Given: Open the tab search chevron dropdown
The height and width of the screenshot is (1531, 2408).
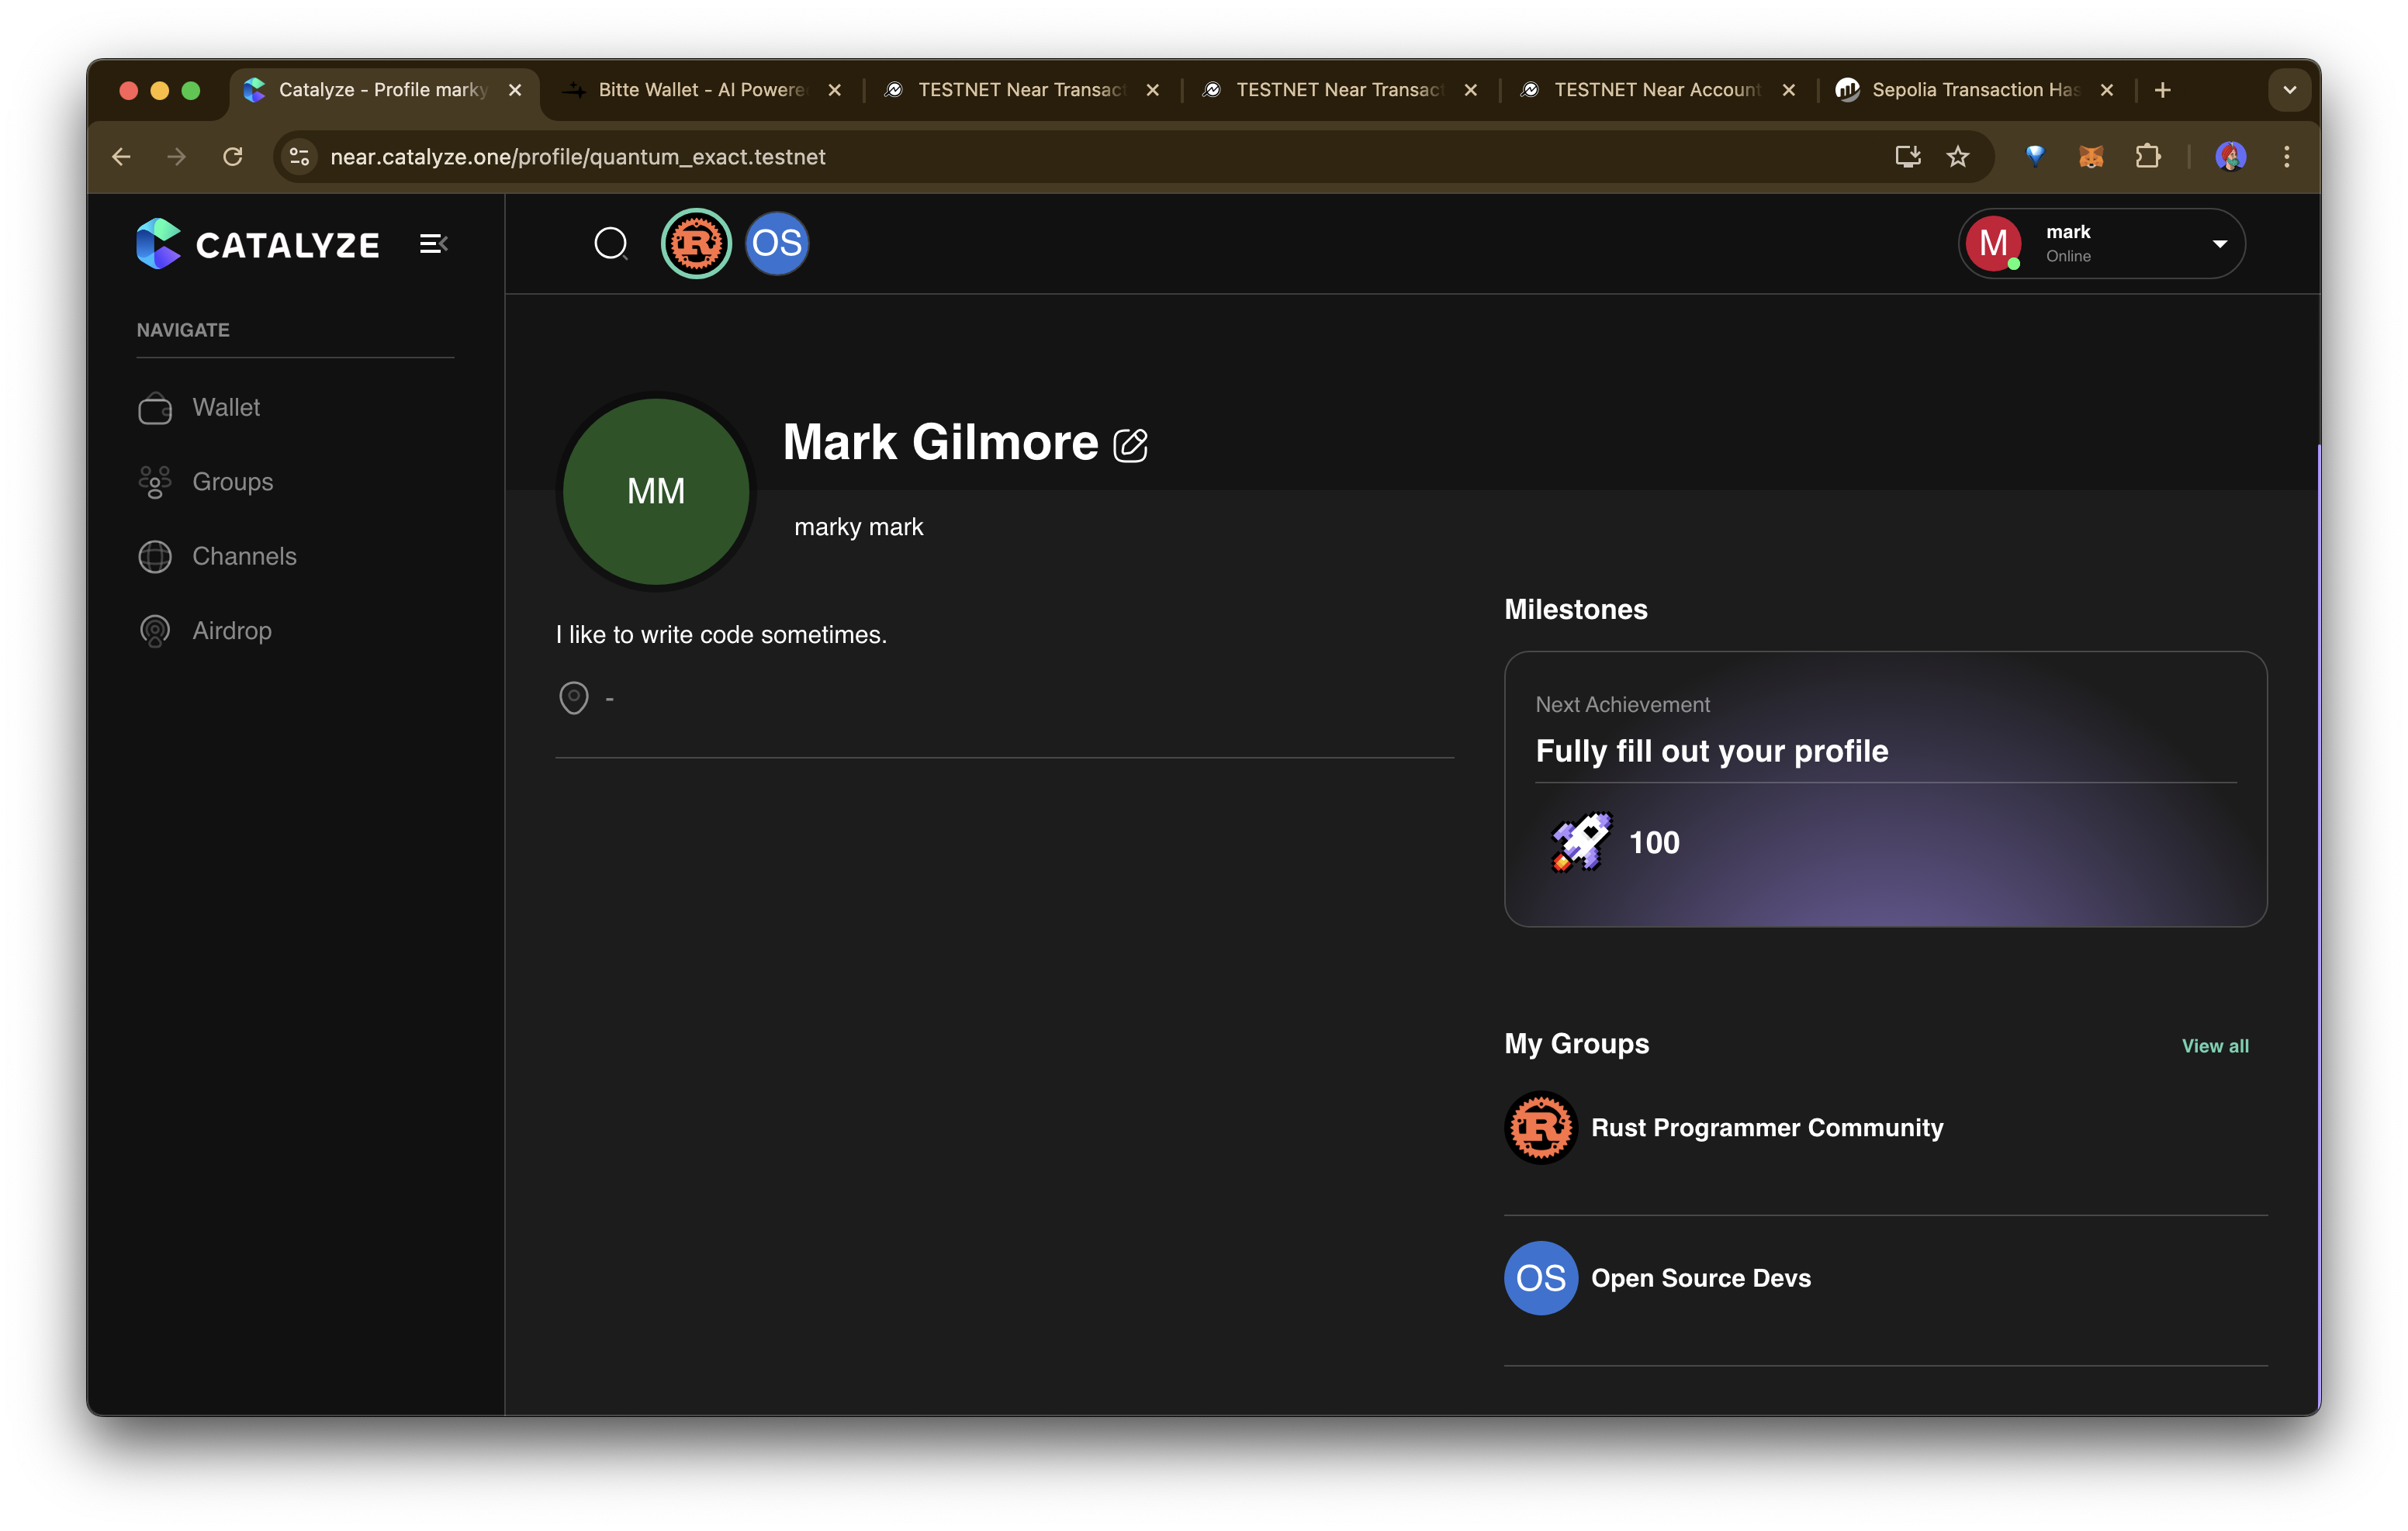Looking at the screenshot, I should (x=2289, y=90).
